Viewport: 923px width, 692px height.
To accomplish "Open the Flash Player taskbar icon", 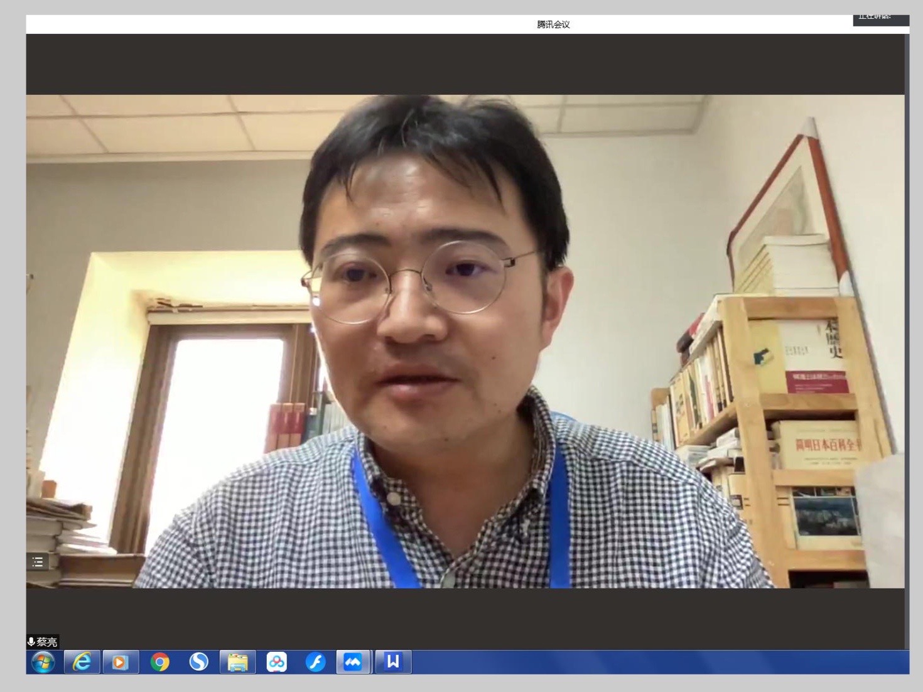I will click(315, 662).
